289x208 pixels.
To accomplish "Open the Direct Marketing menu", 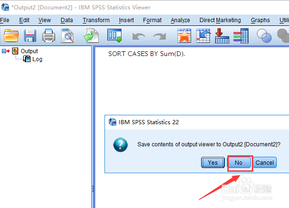I will [x=220, y=20].
